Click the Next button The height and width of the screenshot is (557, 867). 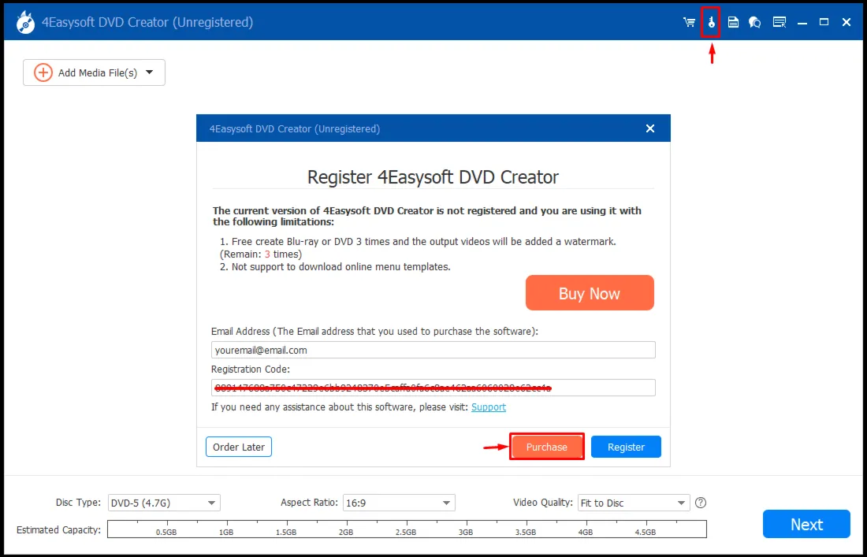[806, 524]
